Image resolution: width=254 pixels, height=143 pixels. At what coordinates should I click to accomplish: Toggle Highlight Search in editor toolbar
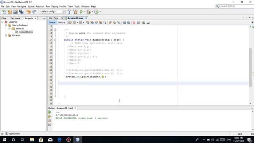pyautogui.click(x=100, y=23)
